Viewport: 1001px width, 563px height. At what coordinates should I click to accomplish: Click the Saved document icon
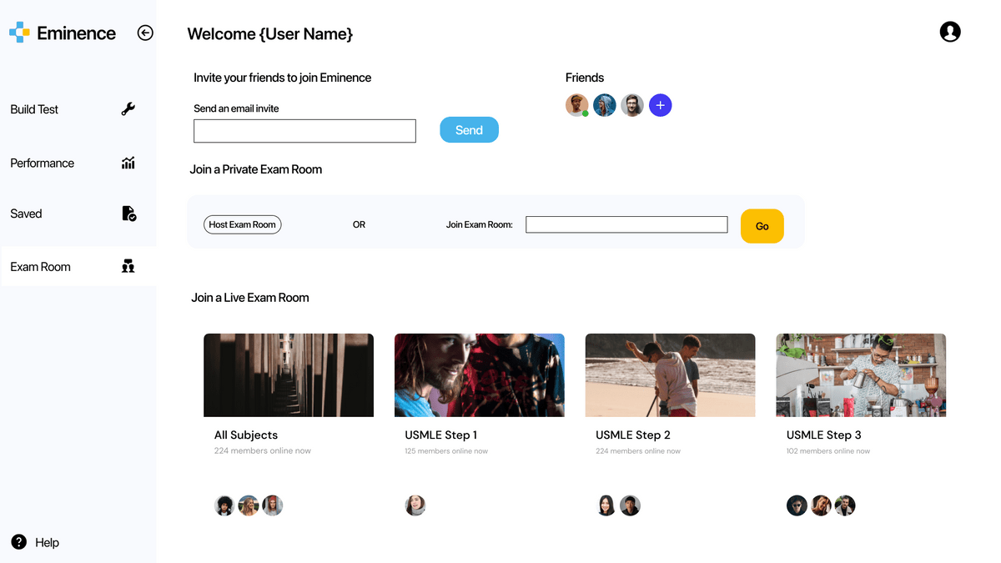click(128, 214)
